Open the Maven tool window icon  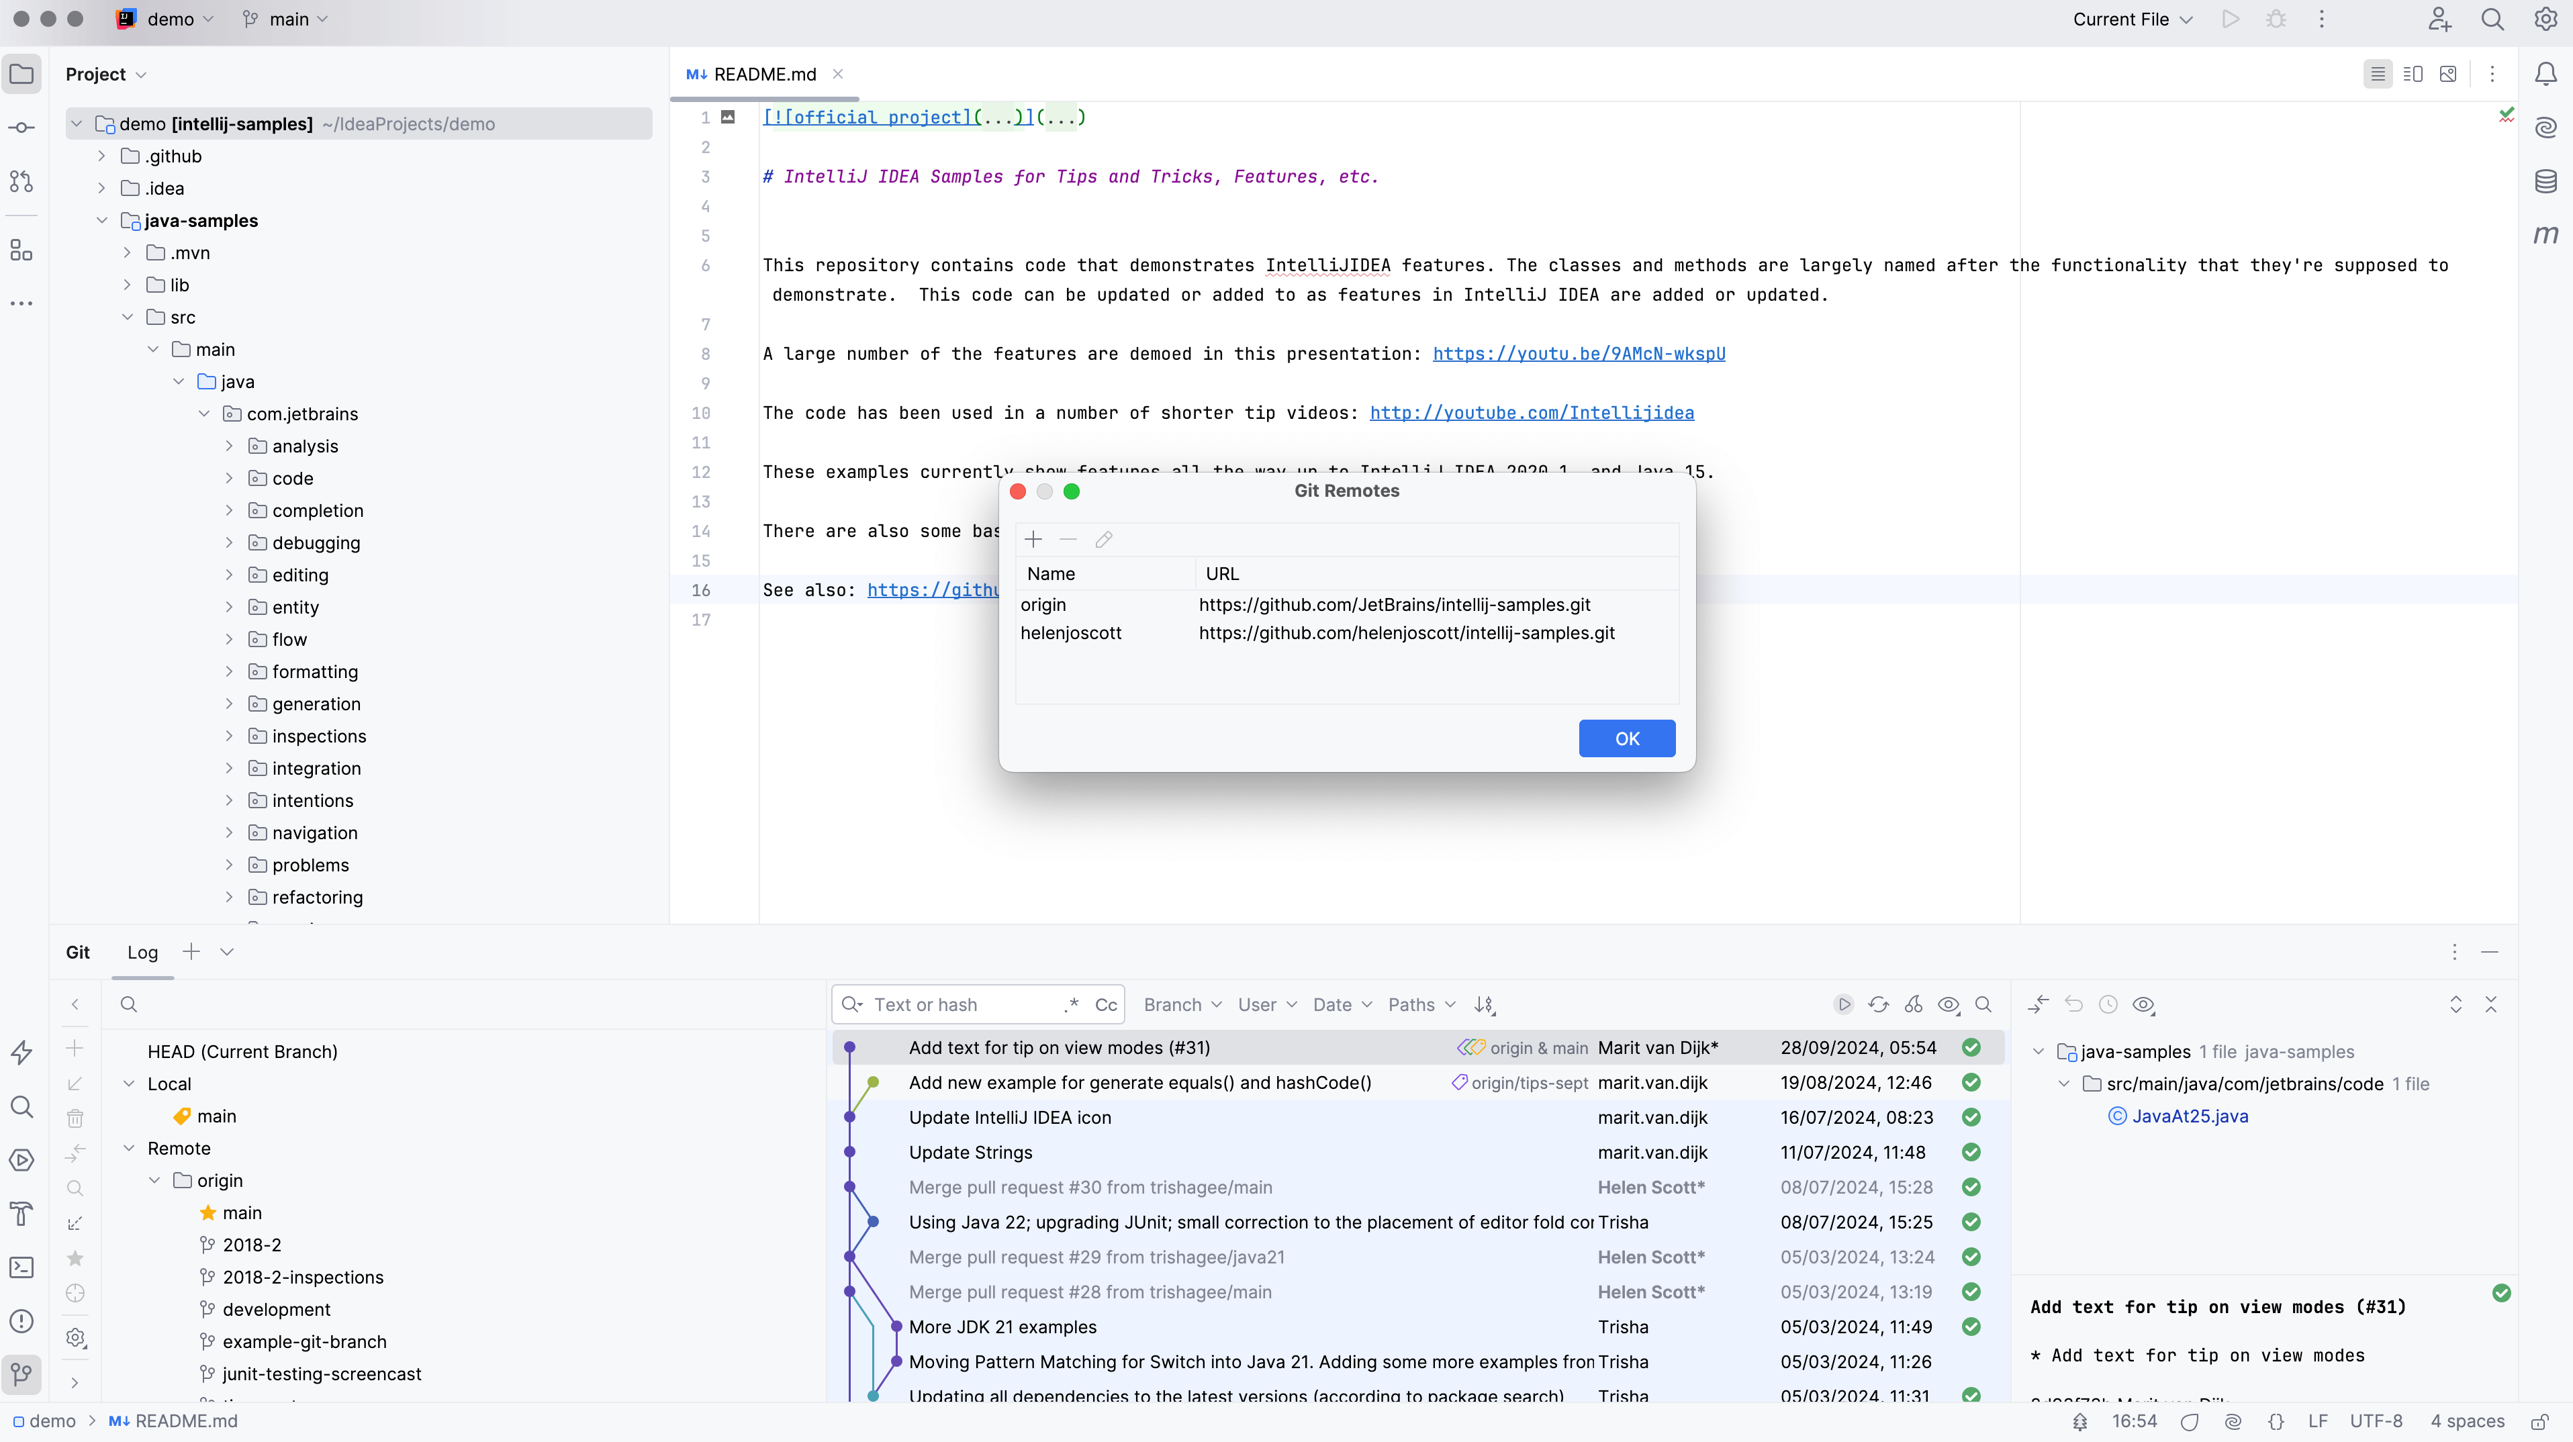pyautogui.click(x=2545, y=235)
